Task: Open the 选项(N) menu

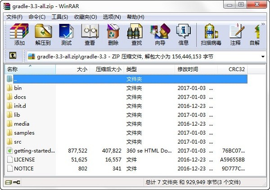Action: [x=112, y=17]
